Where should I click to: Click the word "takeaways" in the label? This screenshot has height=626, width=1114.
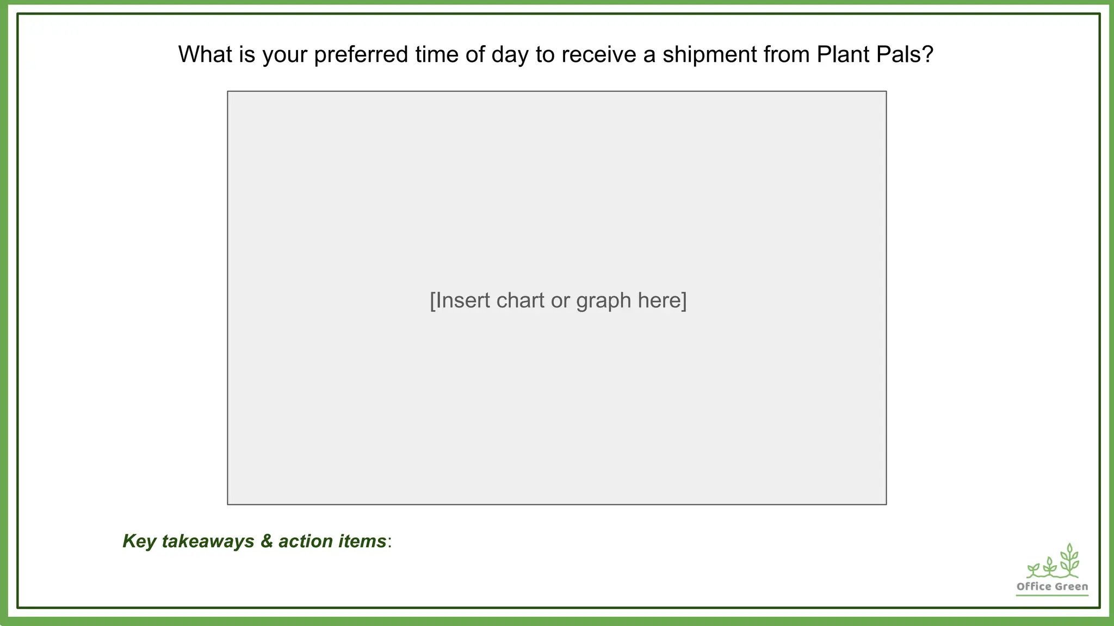tap(208, 541)
